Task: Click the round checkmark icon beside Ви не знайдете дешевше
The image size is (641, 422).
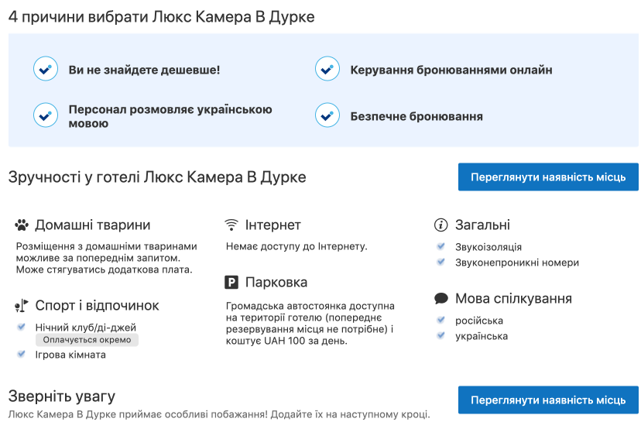Action: coord(46,70)
